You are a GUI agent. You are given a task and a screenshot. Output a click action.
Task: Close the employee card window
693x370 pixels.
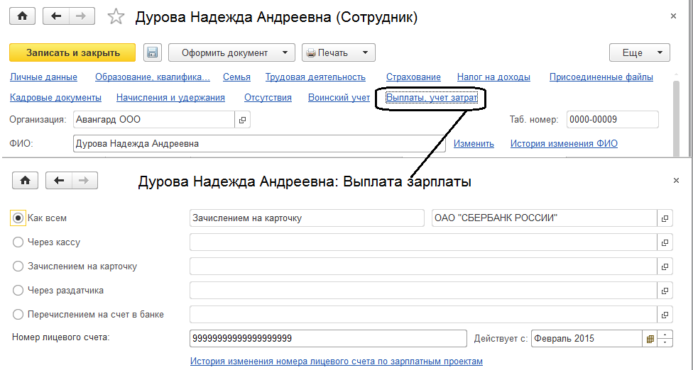(674, 16)
